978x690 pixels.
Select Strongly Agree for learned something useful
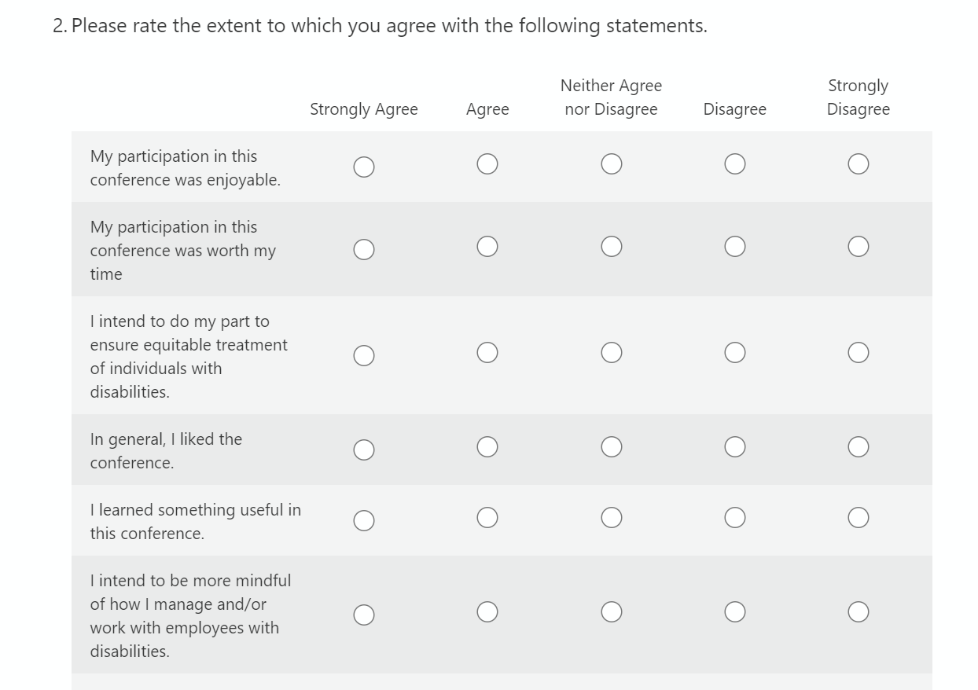pyautogui.click(x=364, y=521)
